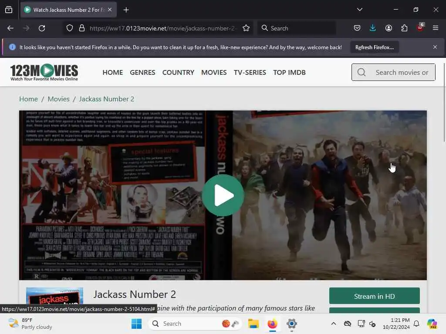Open the clock showing 1:21 PM

coord(396,324)
